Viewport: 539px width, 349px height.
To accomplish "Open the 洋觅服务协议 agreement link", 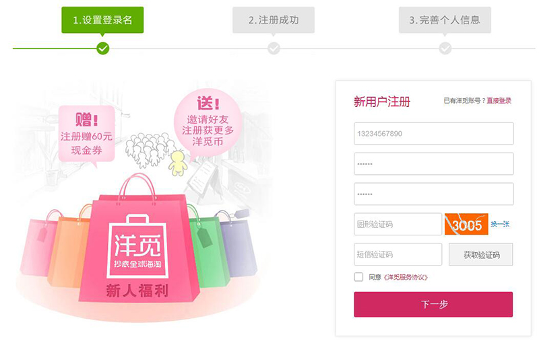I will 406,277.
